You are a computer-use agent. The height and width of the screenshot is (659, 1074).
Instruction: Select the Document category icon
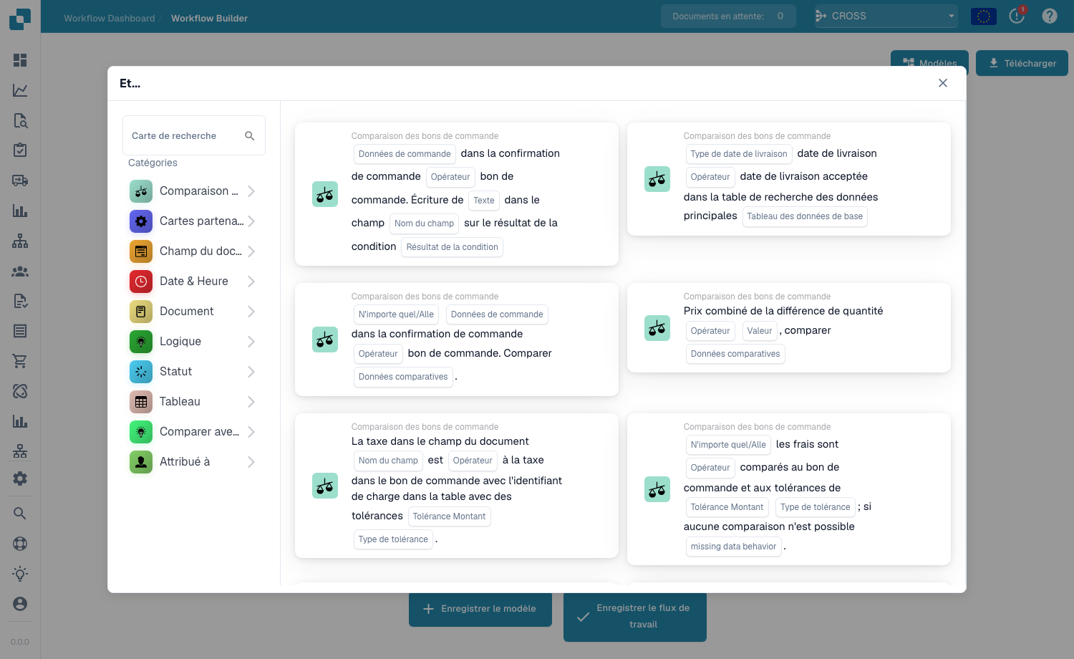(141, 312)
